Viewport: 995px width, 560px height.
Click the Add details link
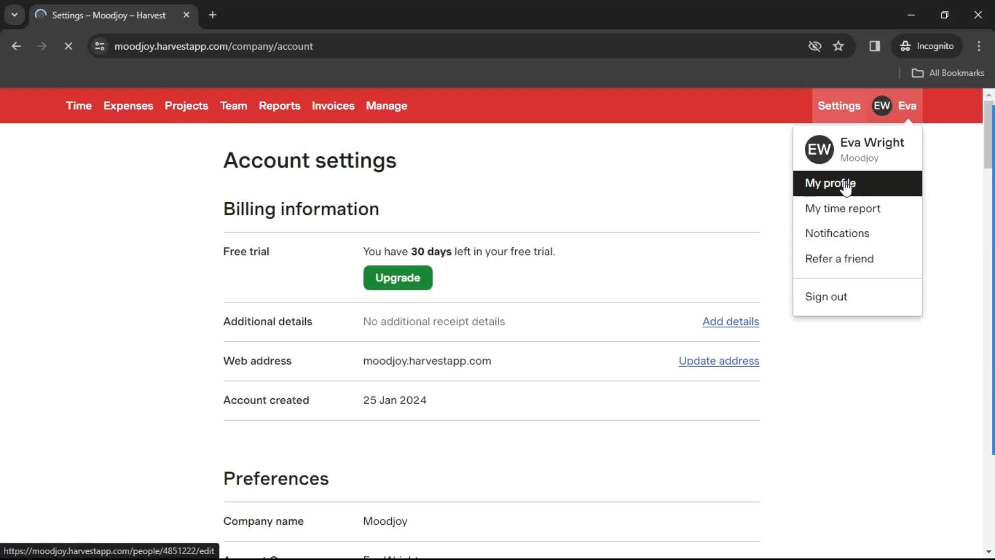731,321
